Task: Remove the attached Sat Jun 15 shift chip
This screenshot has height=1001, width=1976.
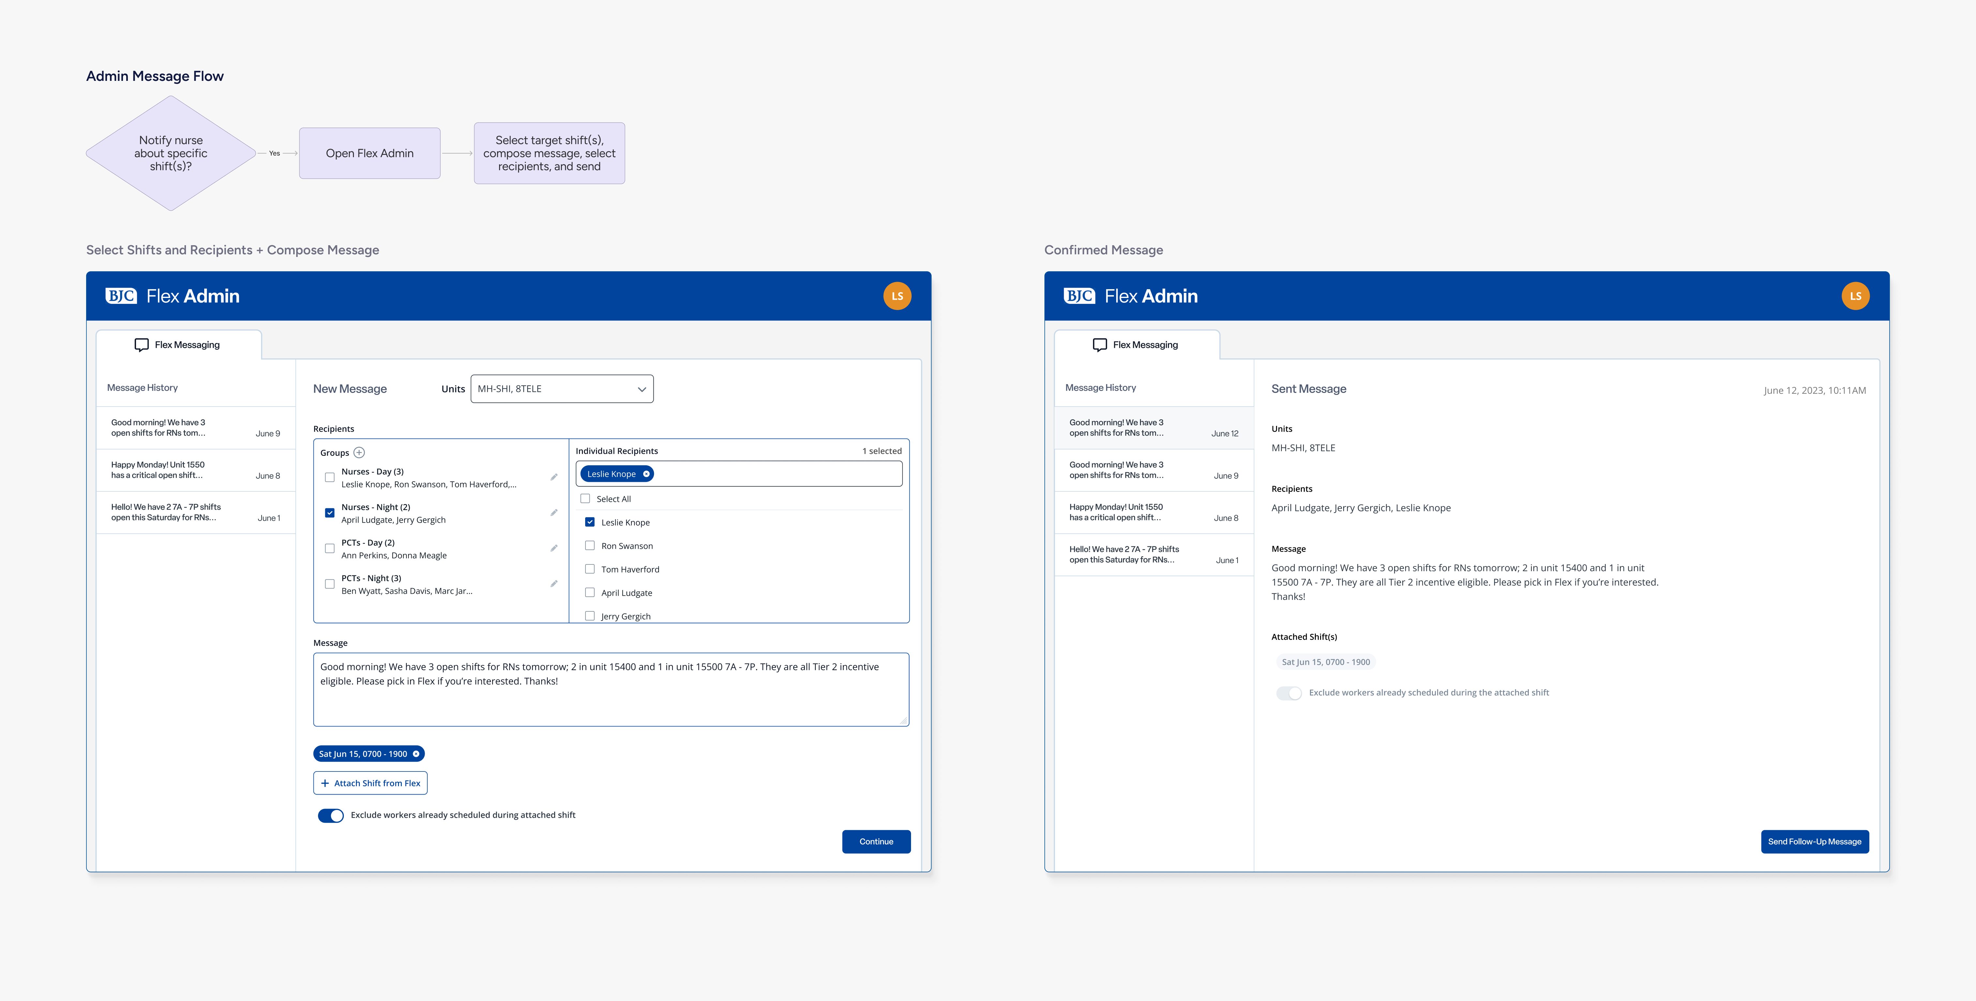Action: (x=417, y=754)
